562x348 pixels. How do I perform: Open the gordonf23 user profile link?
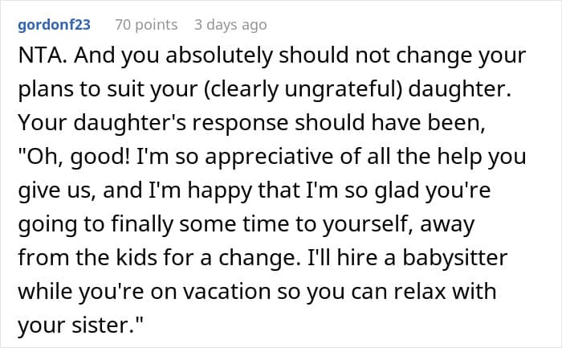[54, 25]
